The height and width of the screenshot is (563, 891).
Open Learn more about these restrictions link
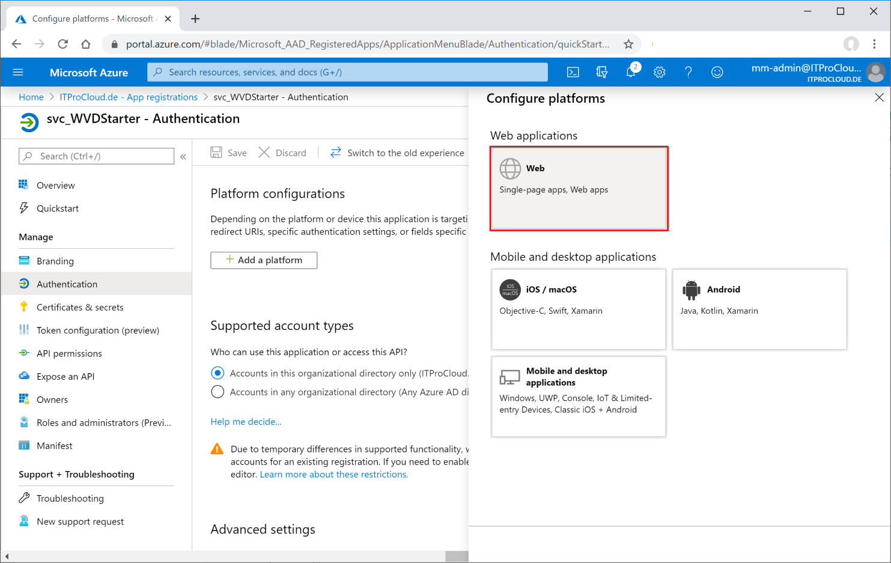click(334, 475)
